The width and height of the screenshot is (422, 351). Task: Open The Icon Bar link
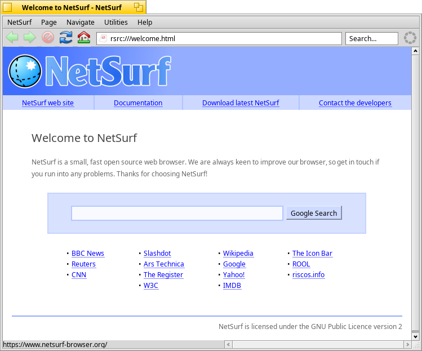tap(312, 254)
